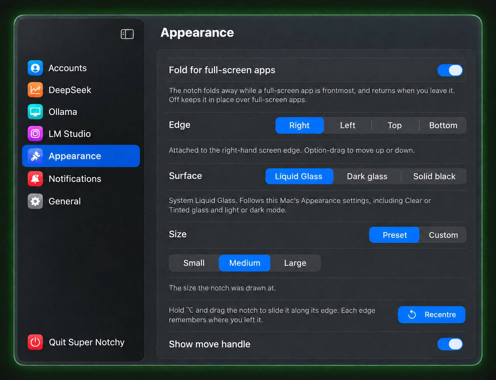Select the Medium notch size
Screen dimensions: 496x380
pos(245,263)
